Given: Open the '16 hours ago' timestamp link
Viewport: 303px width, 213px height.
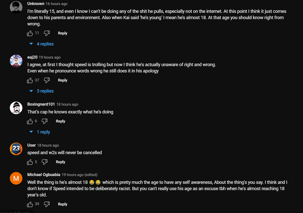Looking at the screenshot, I should click(x=57, y=4).
